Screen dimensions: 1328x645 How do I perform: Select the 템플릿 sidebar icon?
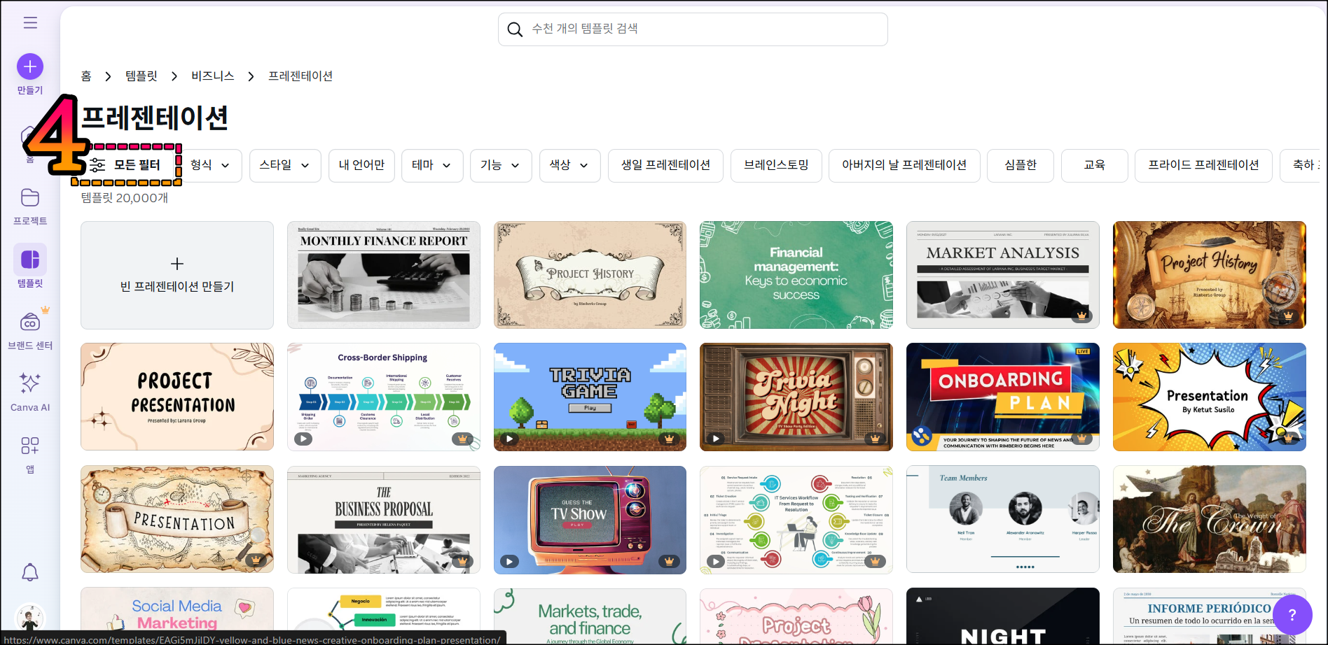point(30,260)
